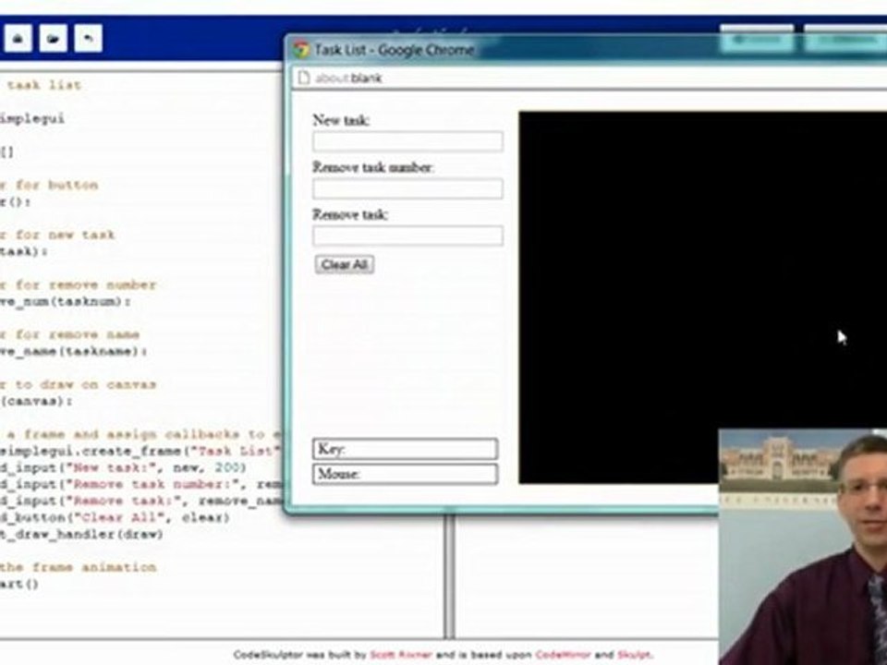Click the code line containing "Remove task number:"
Viewport: 887px width, 665px height.
tap(142, 484)
